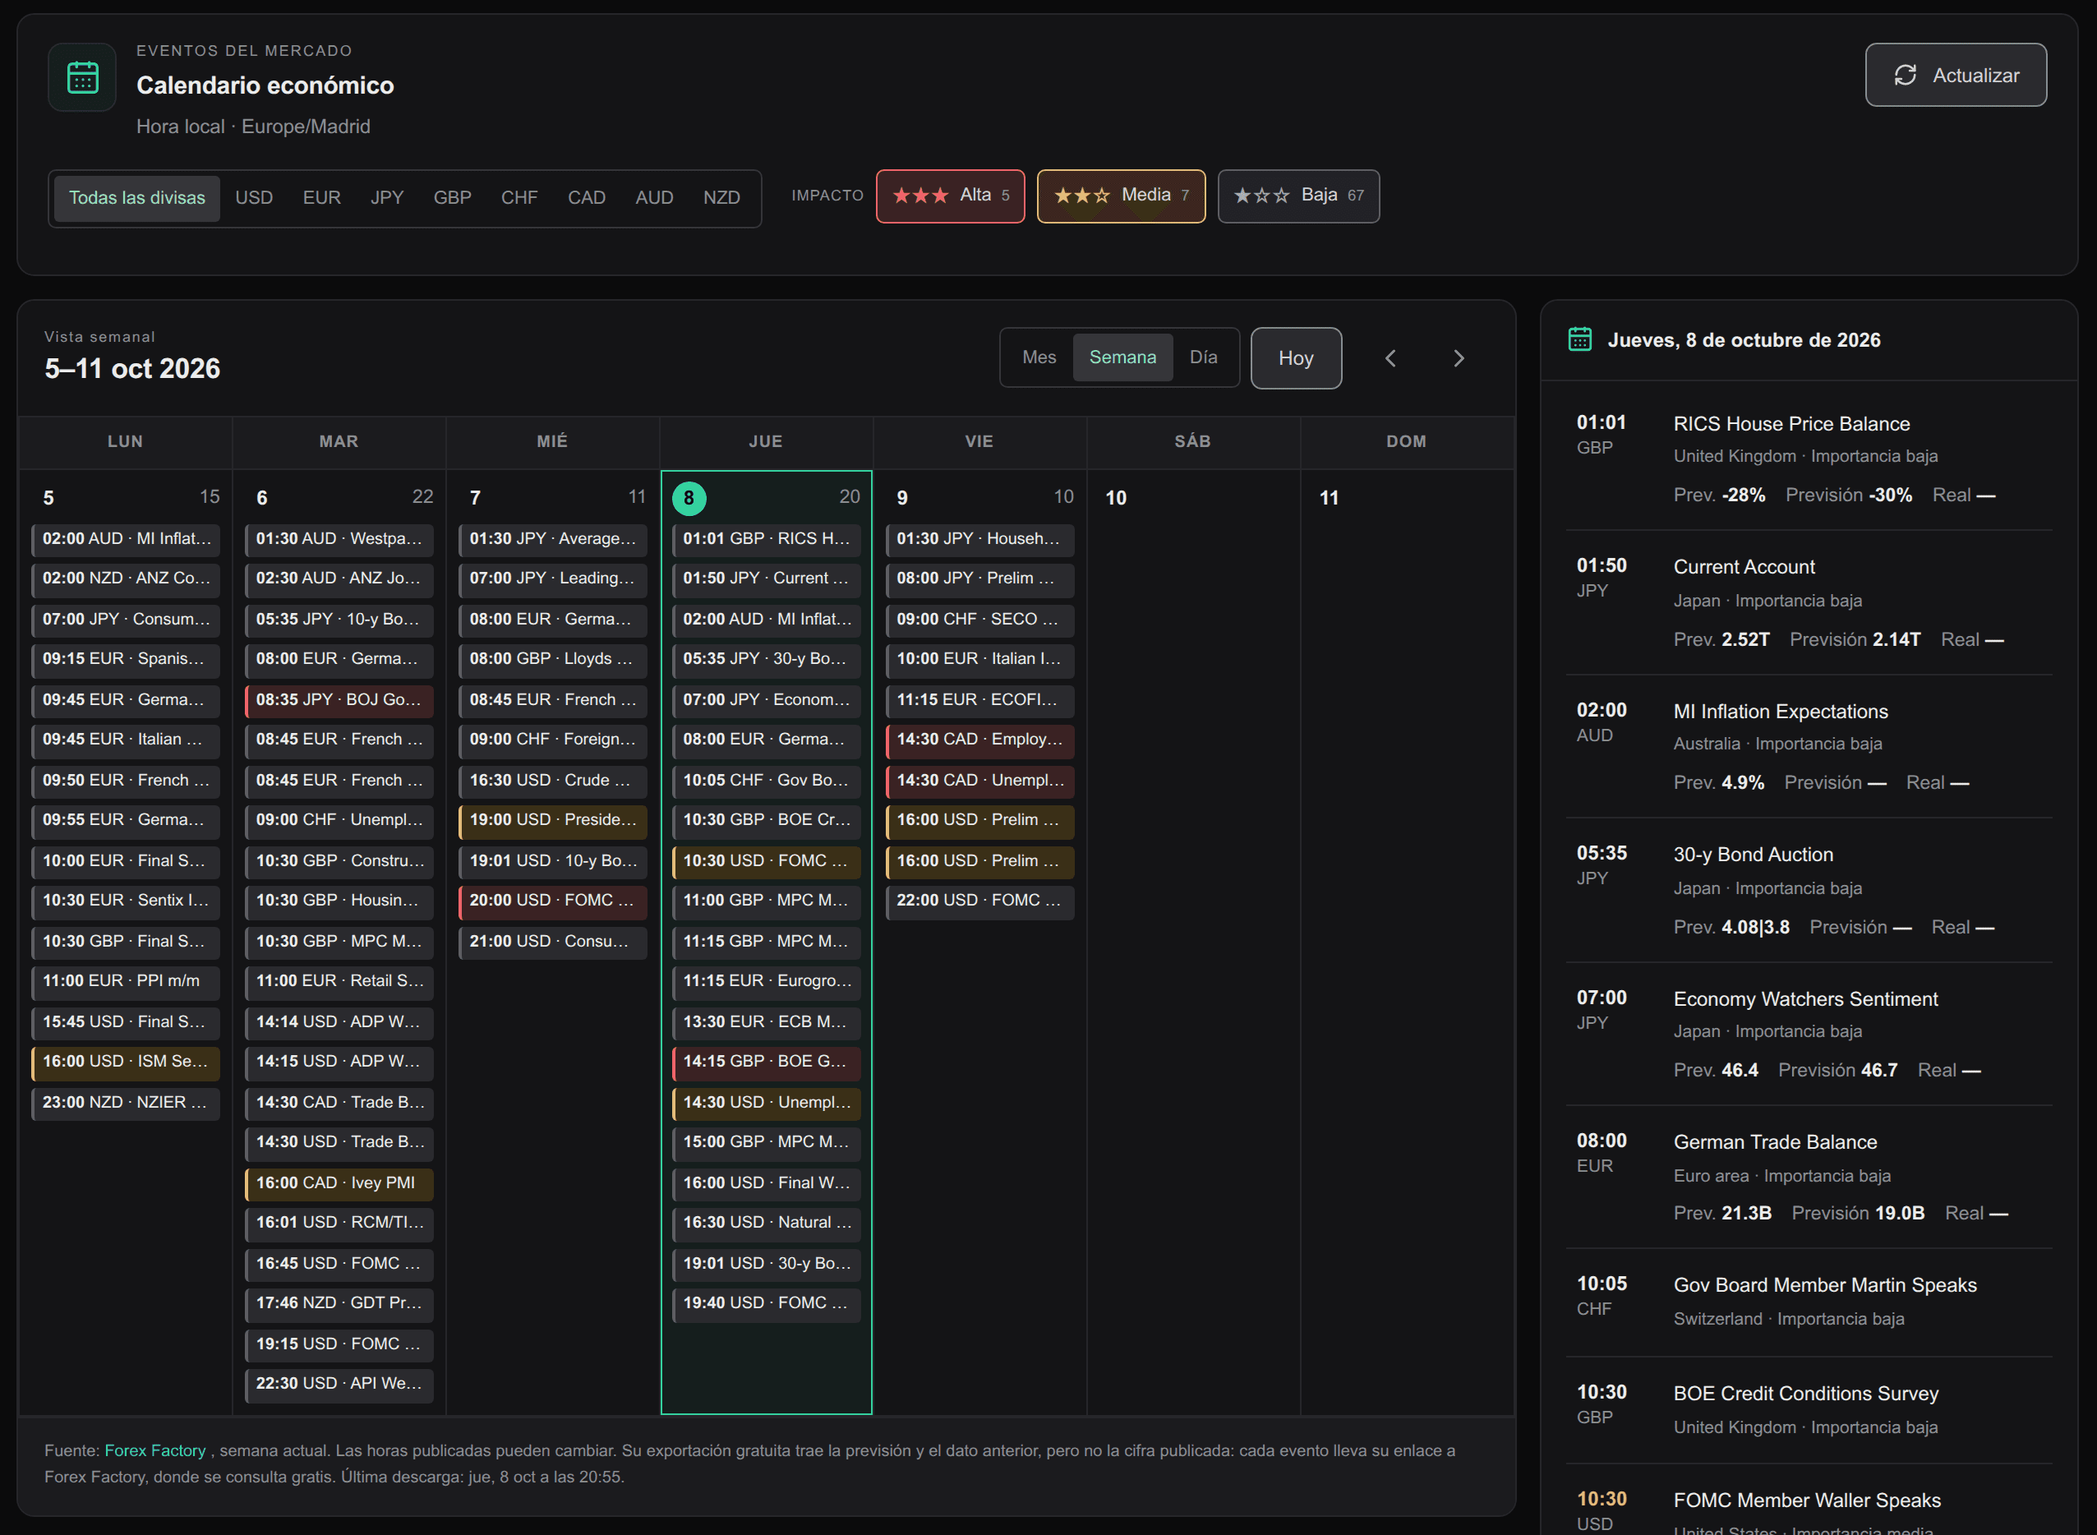The width and height of the screenshot is (2097, 1535).
Task: Filter by EUR currency
Action: coord(321,198)
